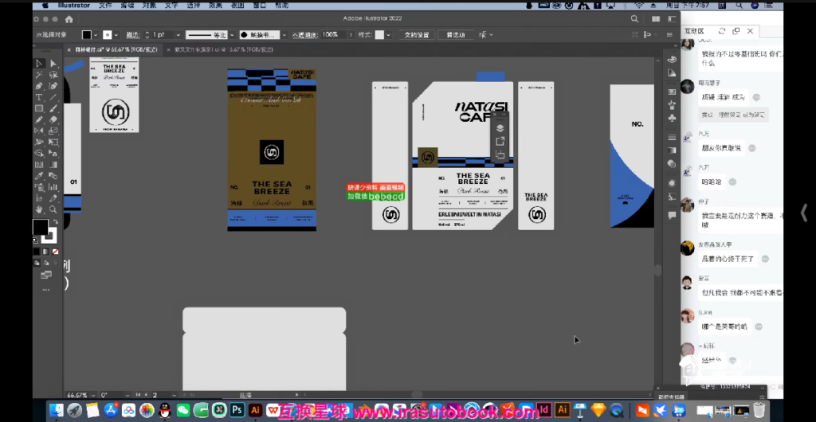Image resolution: width=816 pixels, height=422 pixels.
Task: Open artboard number navigation field
Action: pyautogui.click(x=163, y=395)
